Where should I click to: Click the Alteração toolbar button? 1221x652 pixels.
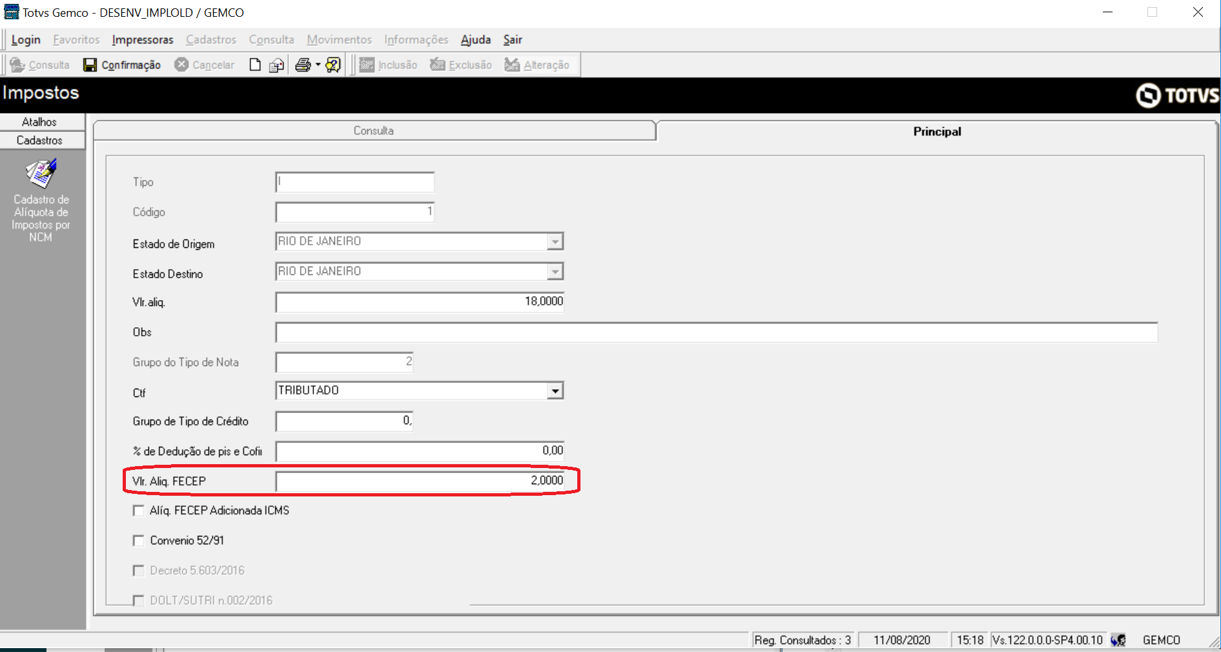[x=537, y=65]
